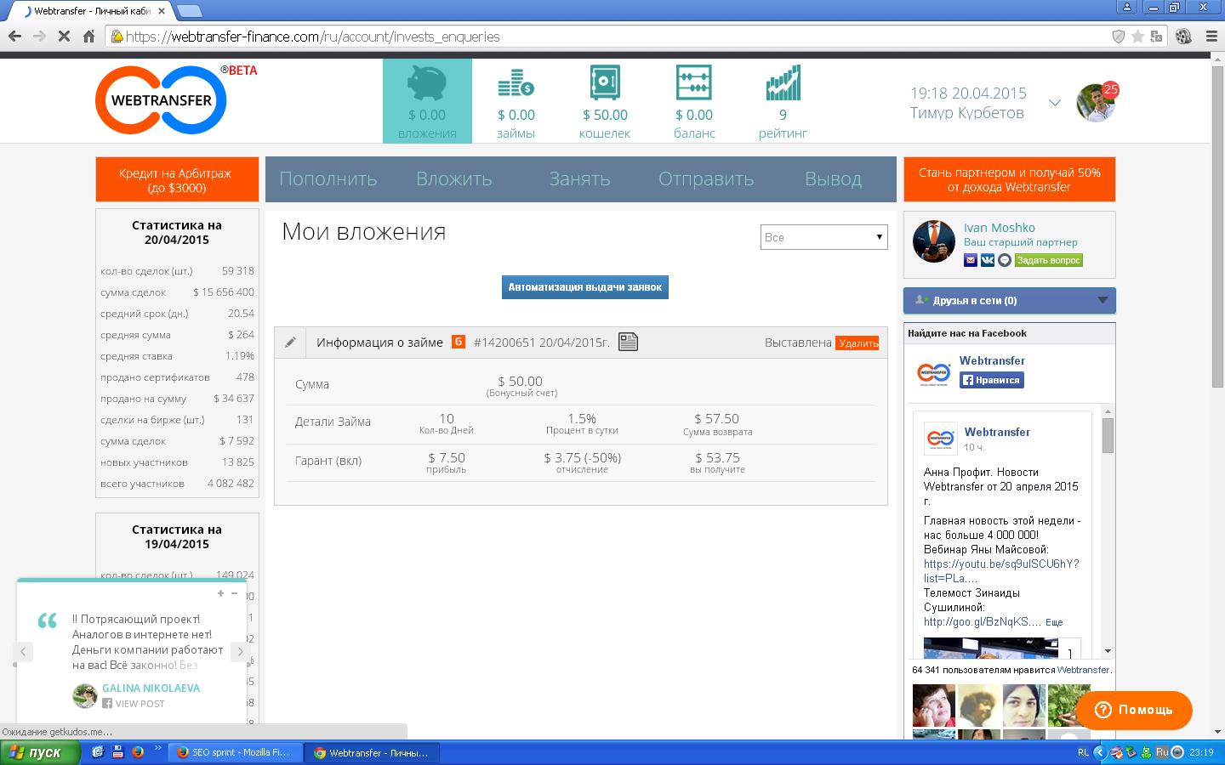Stop page loading with X button

64,37
